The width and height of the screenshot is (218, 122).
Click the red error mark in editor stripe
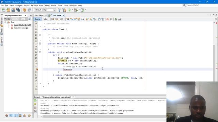pyautogui.click(x=217, y=68)
